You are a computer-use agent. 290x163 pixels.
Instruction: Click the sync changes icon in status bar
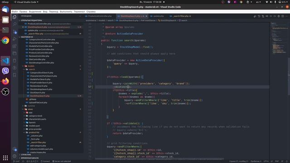[x=23, y=161]
